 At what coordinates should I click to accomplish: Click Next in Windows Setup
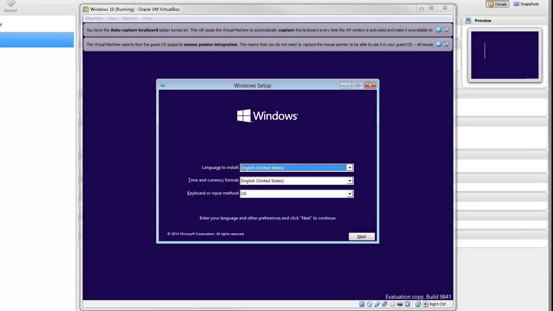[362, 236]
